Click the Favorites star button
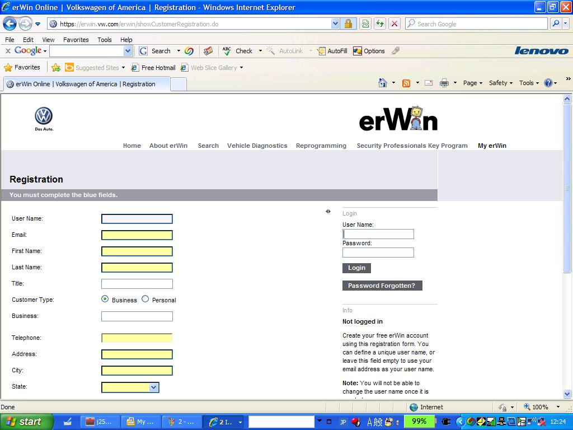The width and height of the screenshot is (573, 430). point(22,67)
